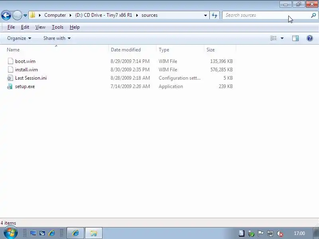
Task: Click the 17:00 taskbar clock
Action: pos(299,233)
